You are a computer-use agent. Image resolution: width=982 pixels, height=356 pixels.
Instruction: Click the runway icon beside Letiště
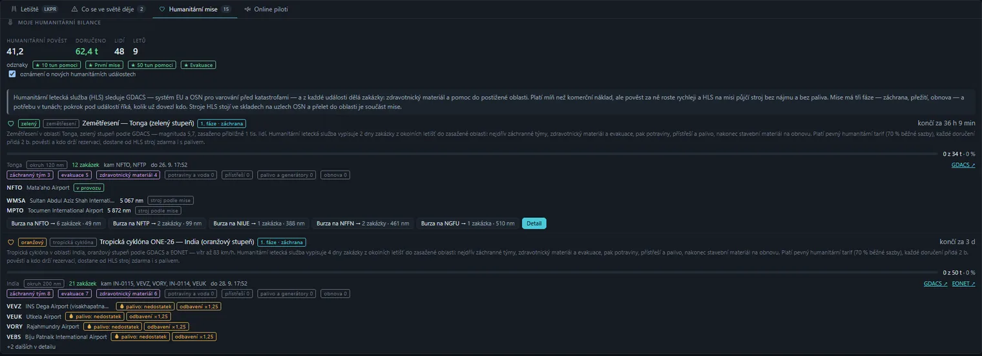pos(14,10)
